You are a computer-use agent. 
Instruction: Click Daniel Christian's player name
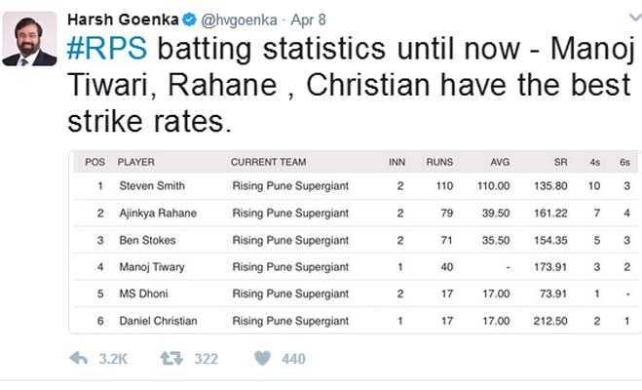157,321
